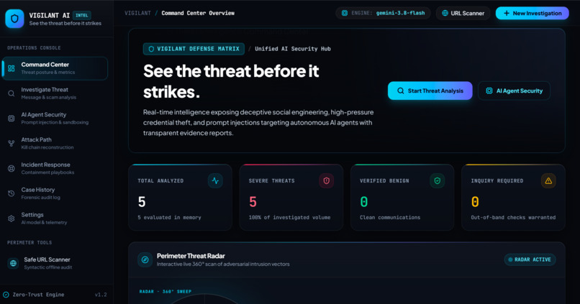This screenshot has height=304, width=580.
Task: Click the AI Agent Security chip icon
Action: pos(12,118)
